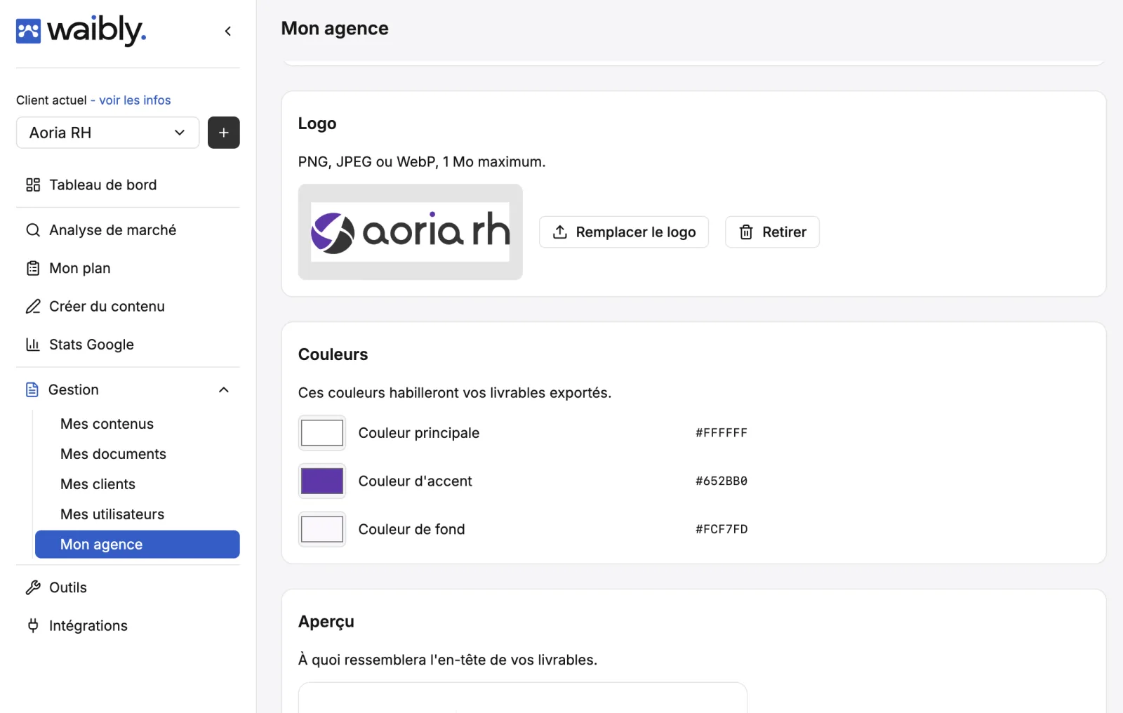Click the 'À quoi ressemblera' description text

coord(448,660)
